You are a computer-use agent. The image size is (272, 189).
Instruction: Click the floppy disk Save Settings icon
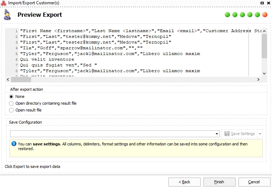227,134
